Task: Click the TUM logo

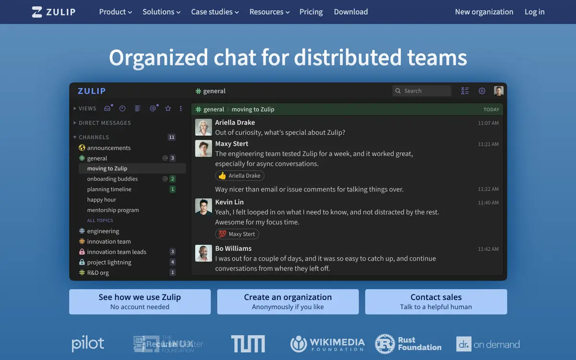Action: (248, 344)
